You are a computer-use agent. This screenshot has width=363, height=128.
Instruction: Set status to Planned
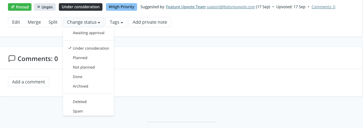pyautogui.click(x=80, y=58)
